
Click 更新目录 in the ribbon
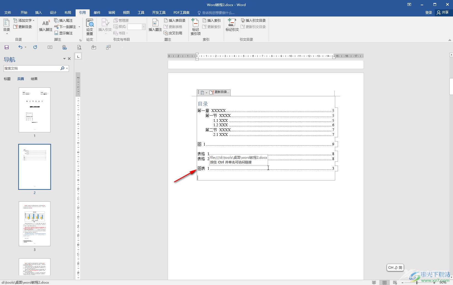[x=23, y=27]
